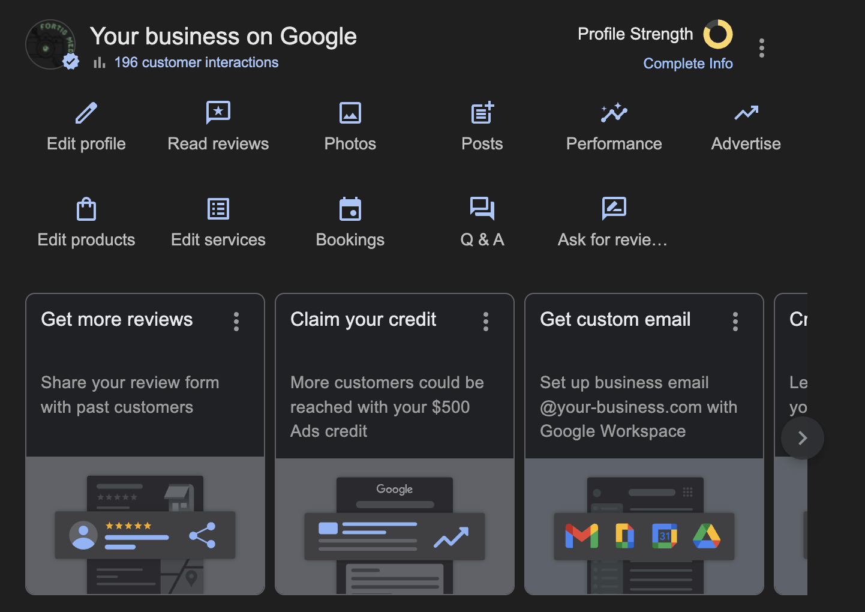Click the Get more reviews card illustration
Image resolution: width=865 pixels, height=612 pixels.
point(145,526)
